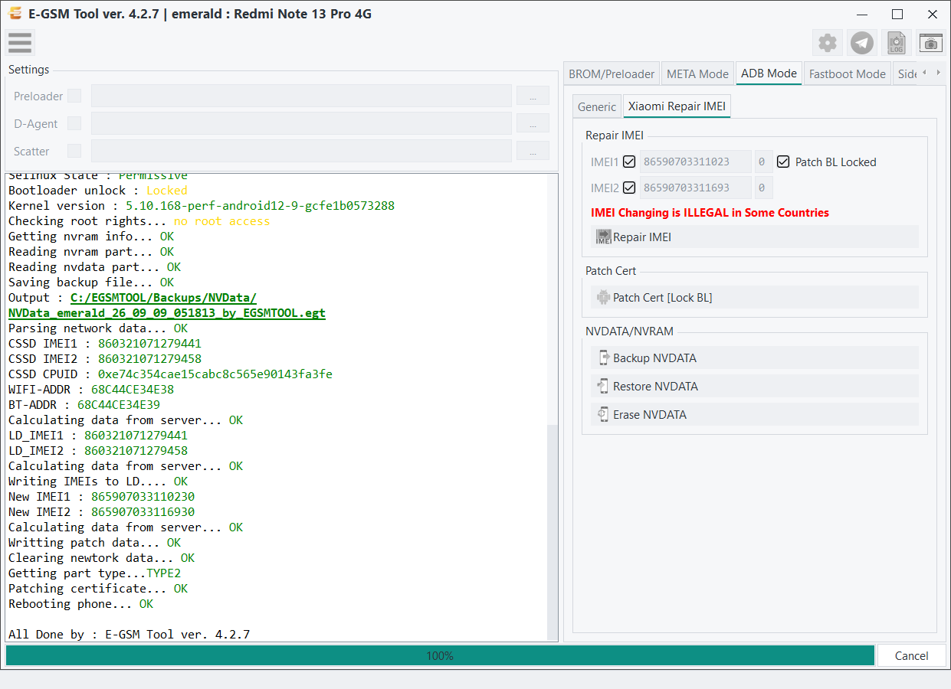Browse for a Preloader file
This screenshot has width=951, height=689.
(x=533, y=96)
